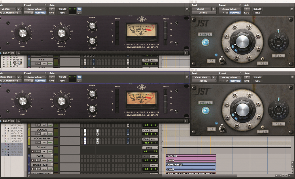Viewport: 295px width, 179px height.
Task: Click read automation mode on VOCALS track
Action: [50, 134]
